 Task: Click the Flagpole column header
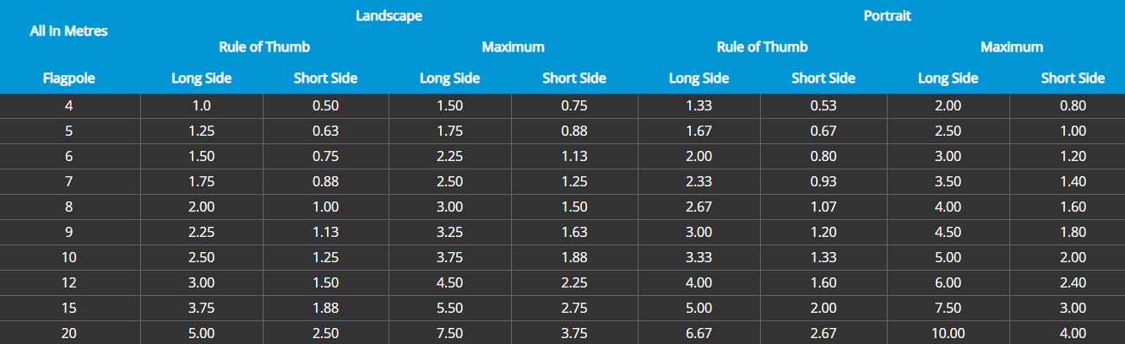pyautogui.click(x=69, y=78)
